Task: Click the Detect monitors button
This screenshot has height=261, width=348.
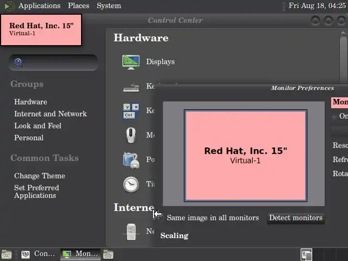Action: tap(296, 218)
